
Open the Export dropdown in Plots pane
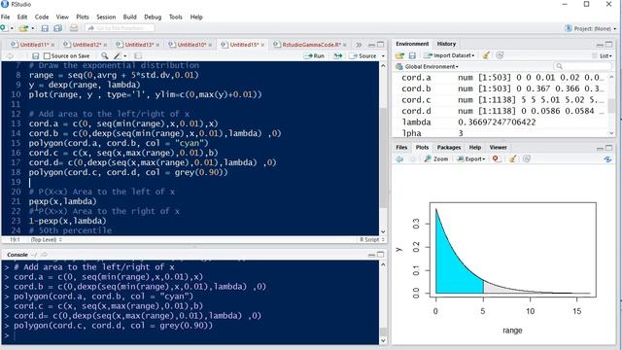[x=470, y=158]
